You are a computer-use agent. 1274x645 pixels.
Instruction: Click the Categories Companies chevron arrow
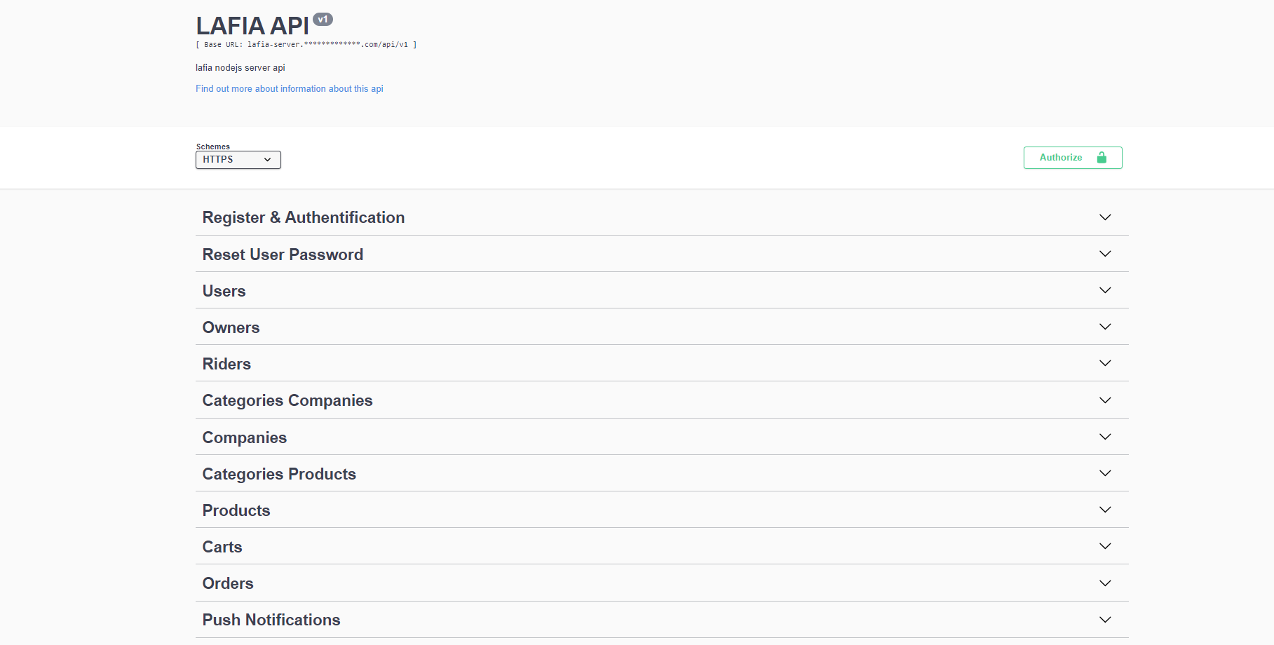tap(1105, 400)
